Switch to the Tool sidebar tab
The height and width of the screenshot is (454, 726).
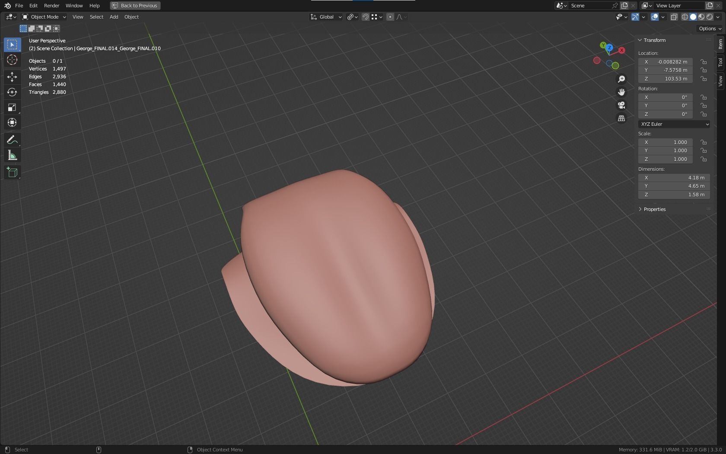(x=720, y=63)
